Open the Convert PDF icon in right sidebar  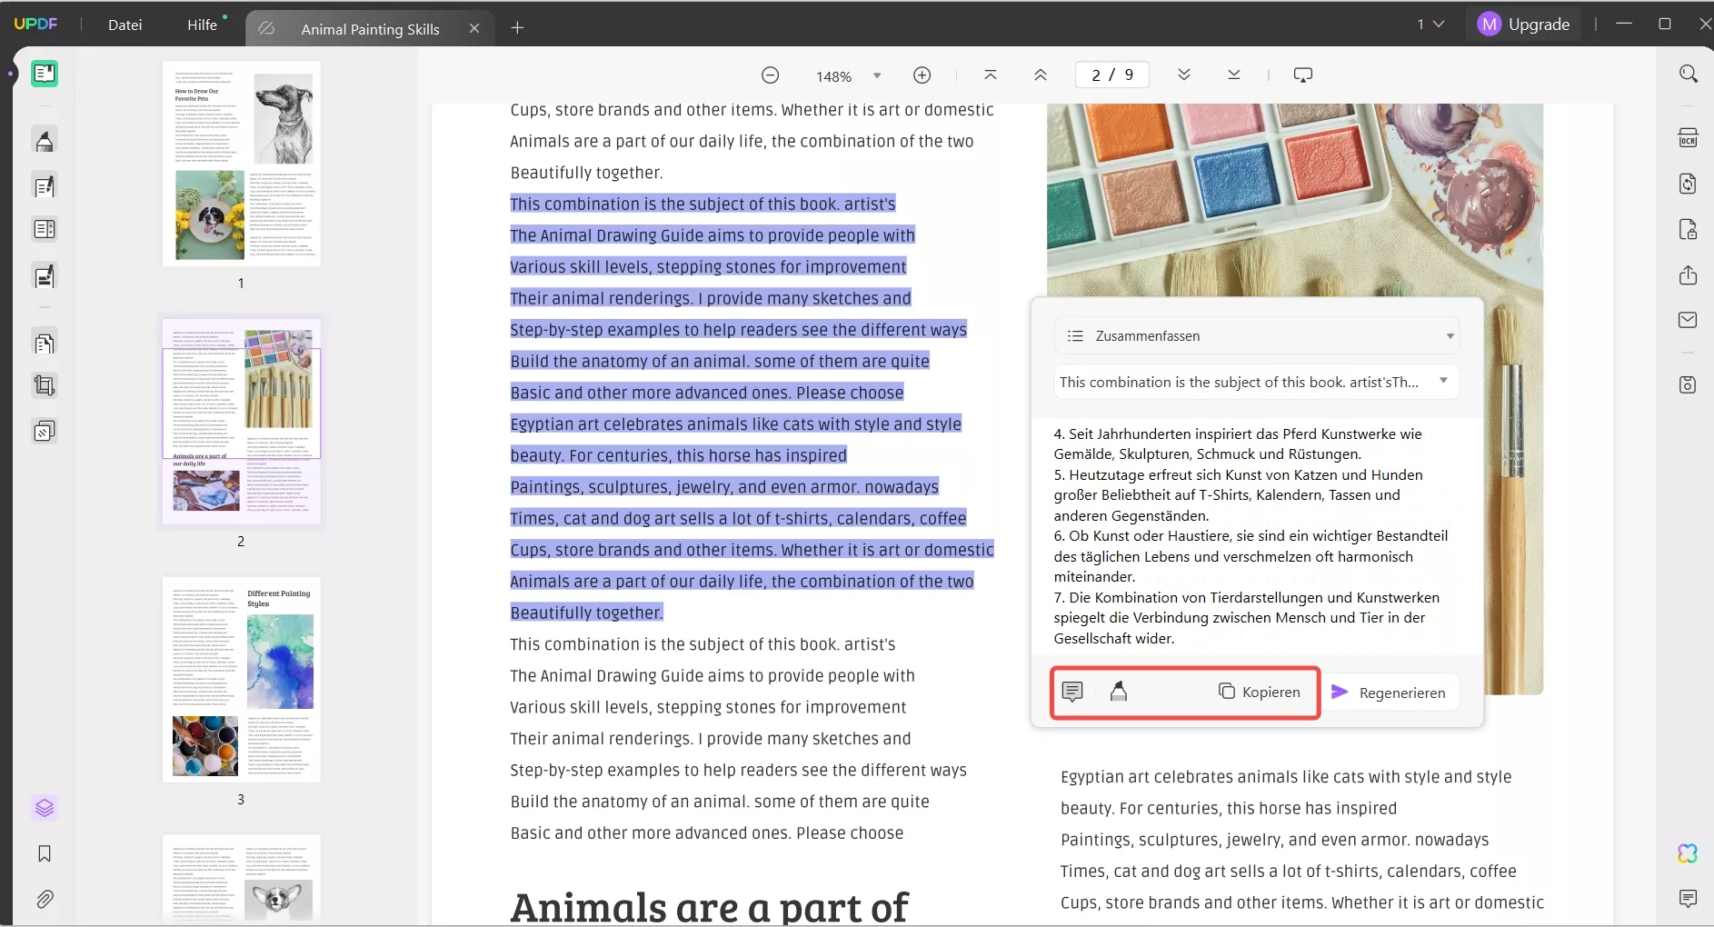pos(1688,184)
